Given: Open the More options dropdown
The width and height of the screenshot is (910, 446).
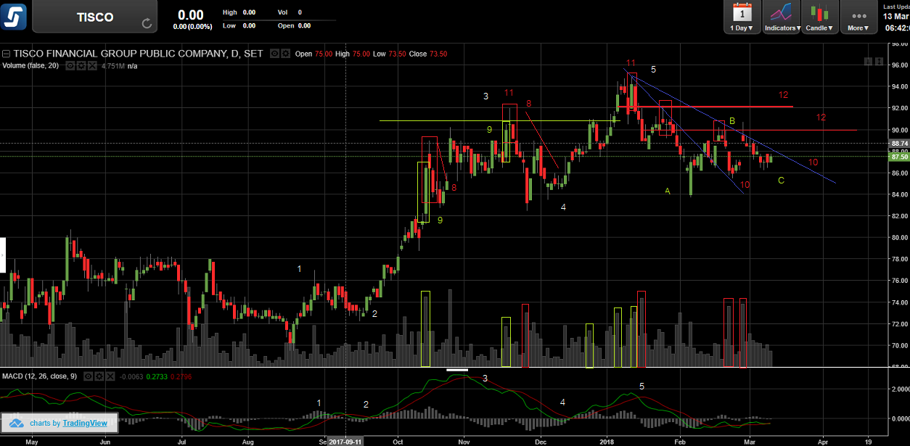Looking at the screenshot, I should (858, 17).
